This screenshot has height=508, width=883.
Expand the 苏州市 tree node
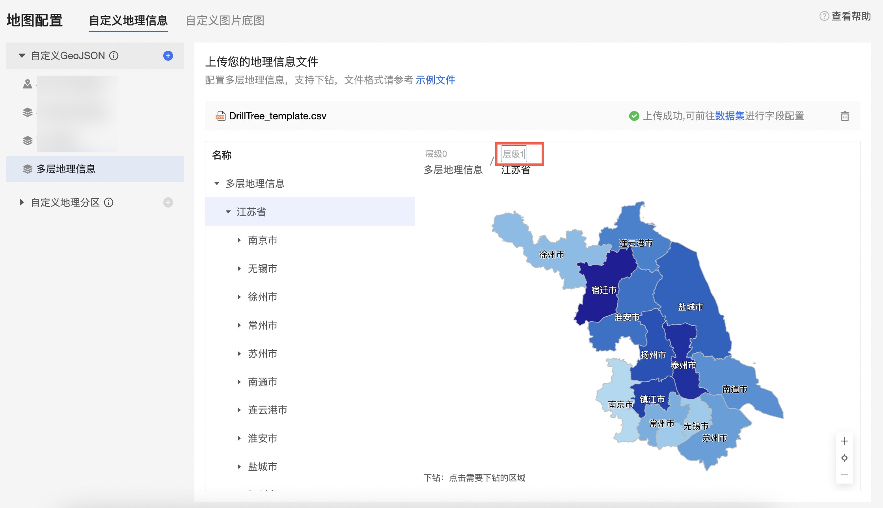[239, 354]
